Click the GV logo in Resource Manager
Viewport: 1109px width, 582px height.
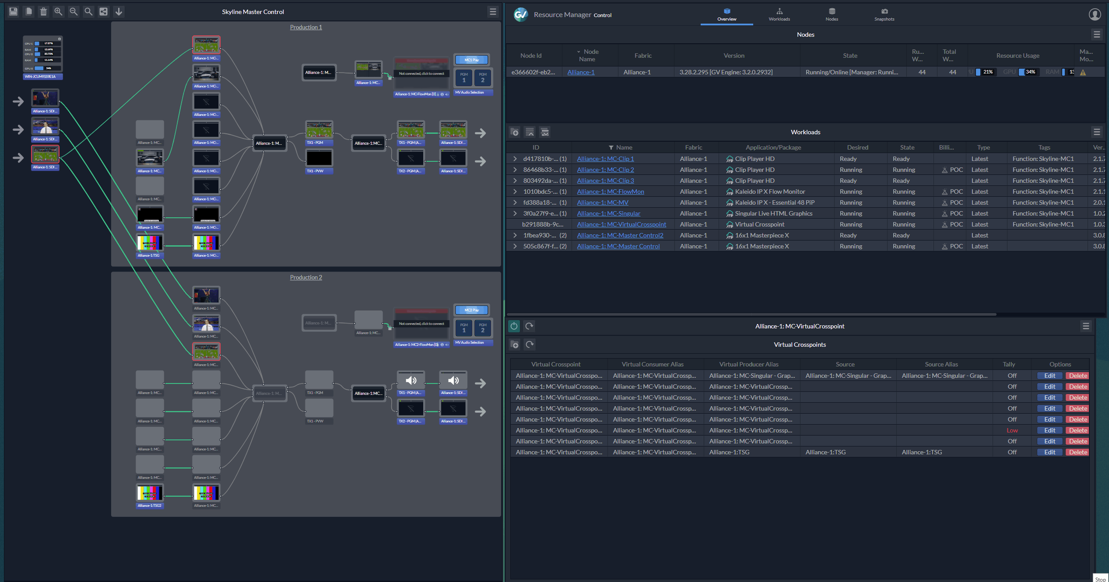point(521,14)
